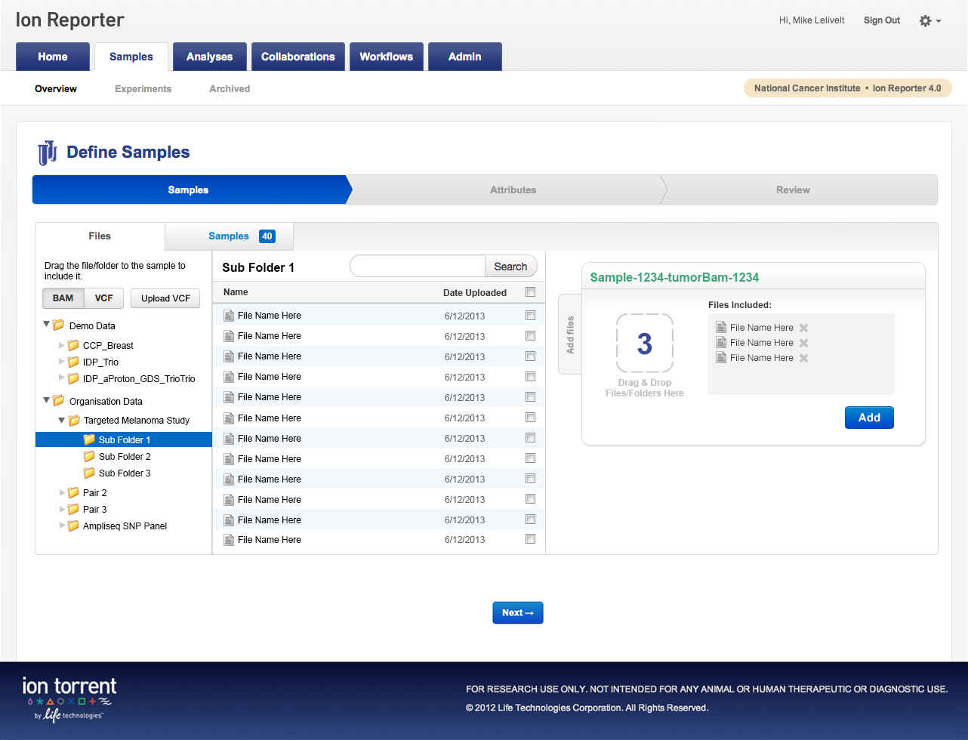Check the fifth file row checkbox
Image resolution: width=968 pixels, height=740 pixels.
click(x=530, y=396)
